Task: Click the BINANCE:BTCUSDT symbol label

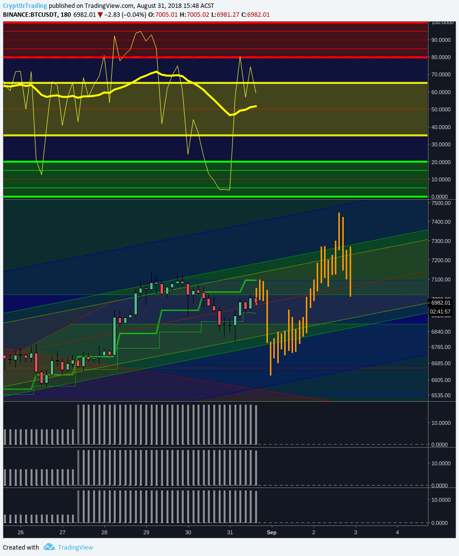Action: [31, 14]
